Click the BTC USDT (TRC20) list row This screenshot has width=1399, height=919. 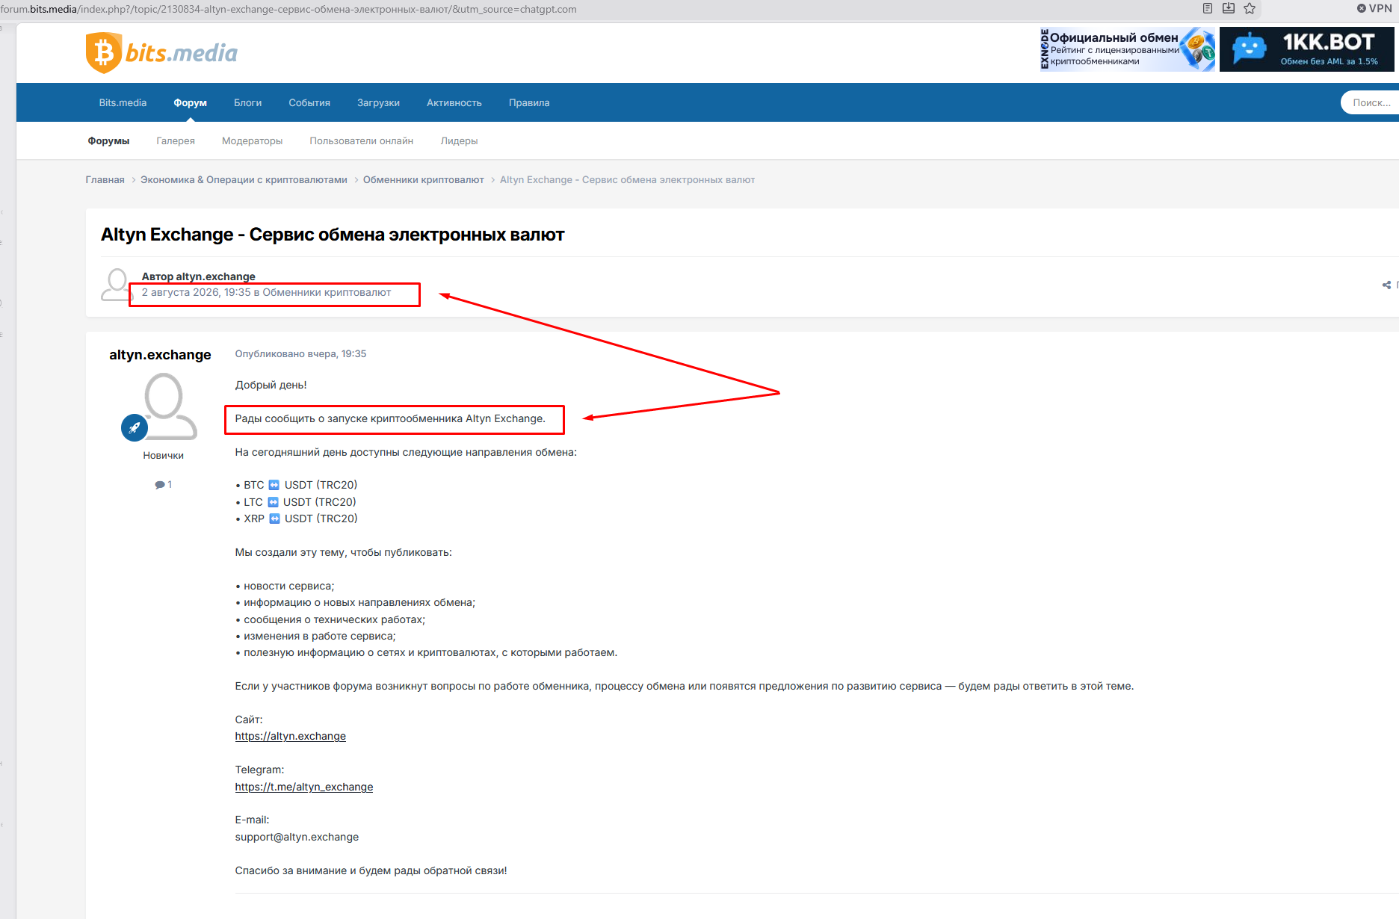tap(297, 485)
